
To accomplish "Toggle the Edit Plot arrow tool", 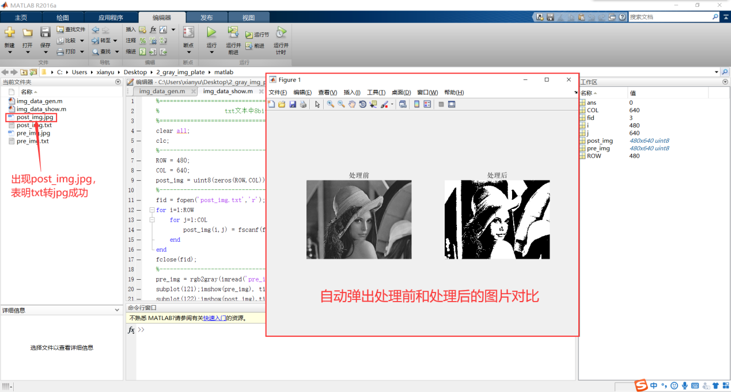I will [317, 104].
